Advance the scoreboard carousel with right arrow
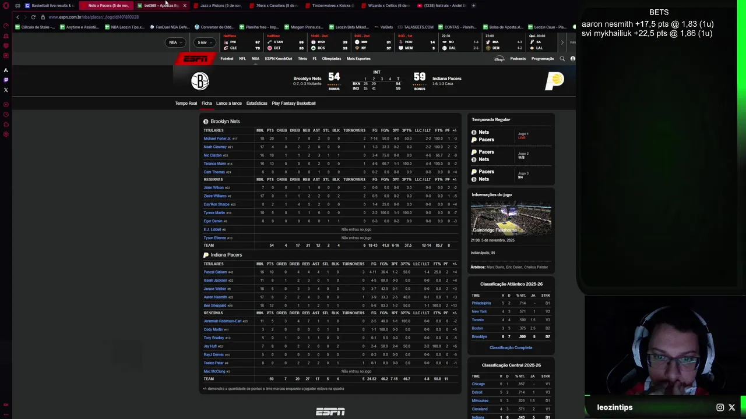Image resolution: width=746 pixels, height=419 pixels. (x=562, y=42)
